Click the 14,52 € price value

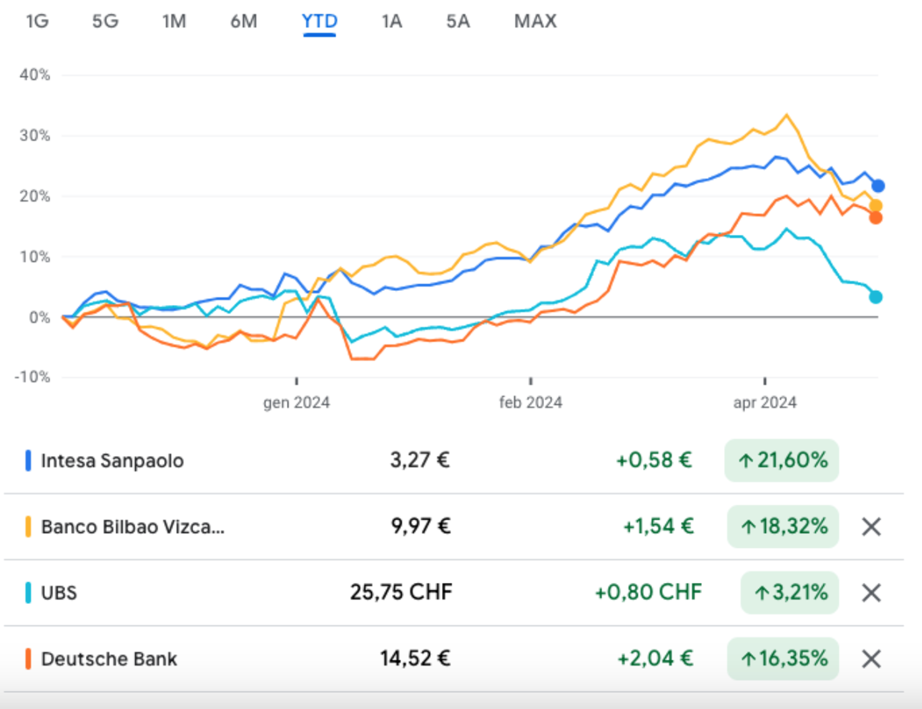[x=416, y=659]
